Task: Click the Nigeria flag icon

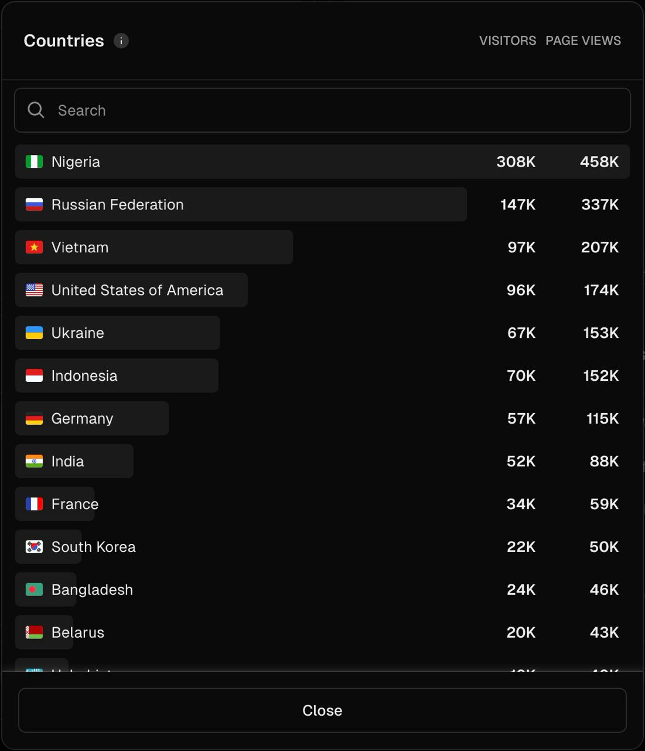Action: [x=34, y=161]
